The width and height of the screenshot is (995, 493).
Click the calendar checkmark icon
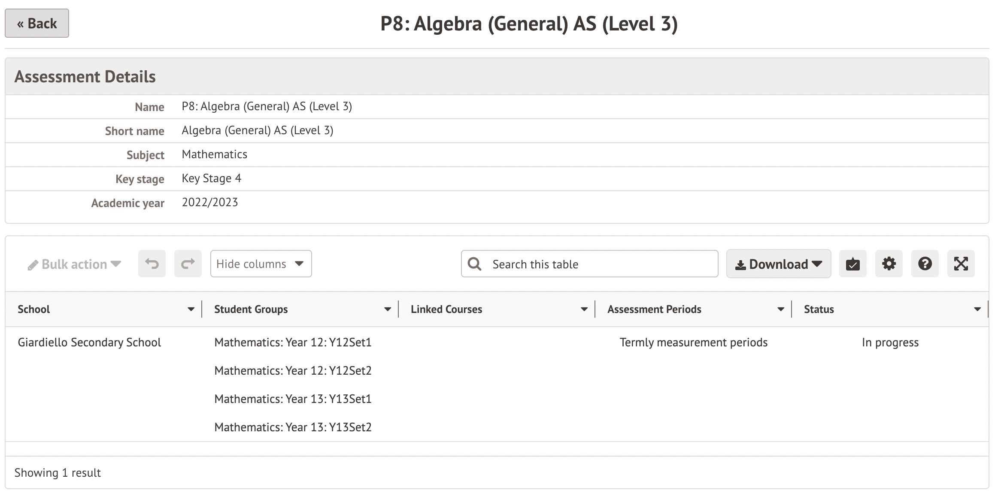click(x=852, y=264)
